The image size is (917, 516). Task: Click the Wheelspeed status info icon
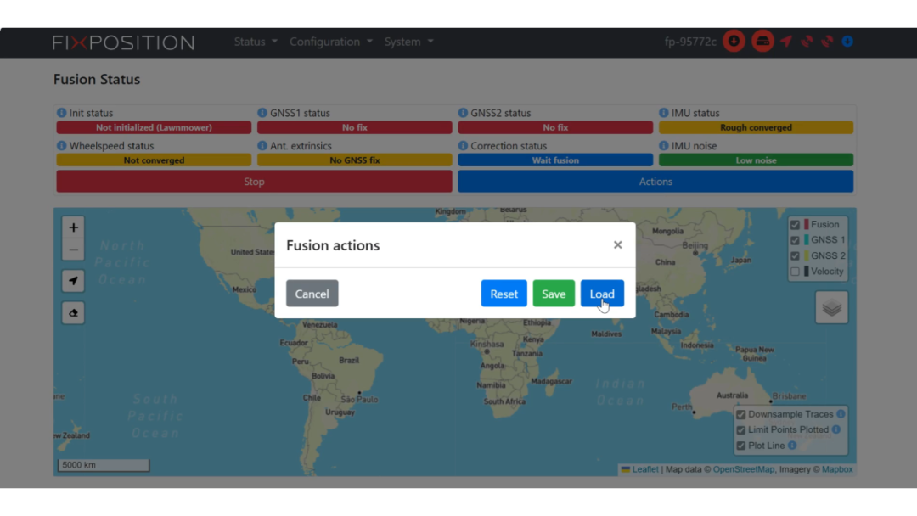click(x=61, y=145)
